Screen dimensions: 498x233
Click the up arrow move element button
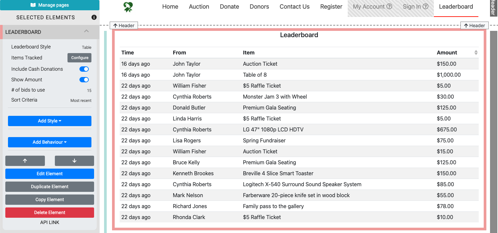(x=25, y=161)
